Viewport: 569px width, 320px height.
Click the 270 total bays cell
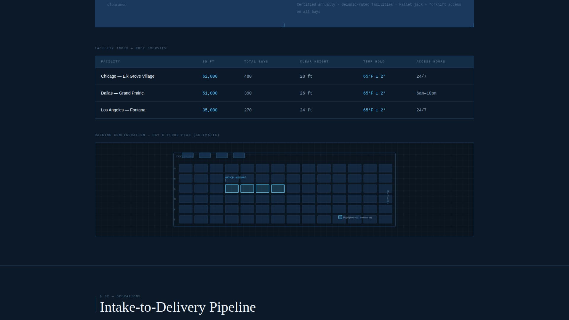point(248,110)
